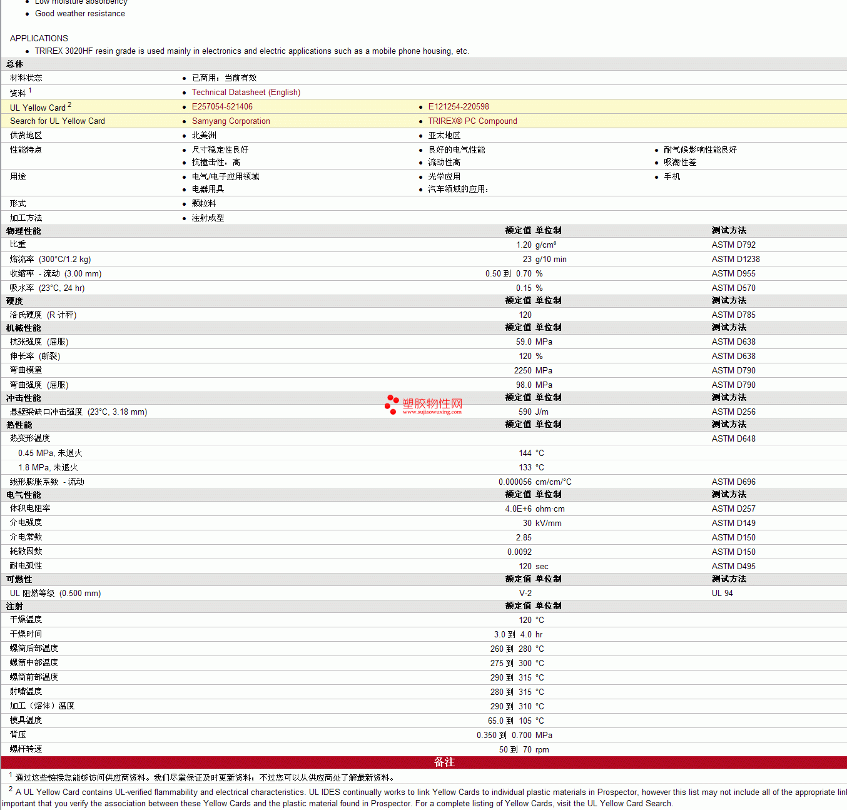
Task: Click the 手机 use entry
Action: (672, 177)
